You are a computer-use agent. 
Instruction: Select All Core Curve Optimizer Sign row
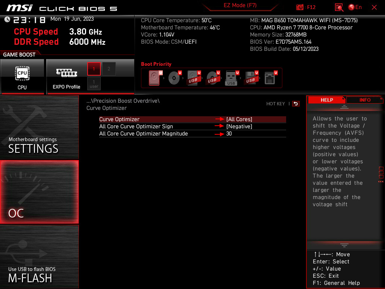[192, 126]
